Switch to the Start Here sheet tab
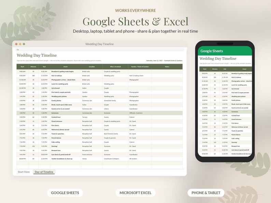 coord(24,172)
